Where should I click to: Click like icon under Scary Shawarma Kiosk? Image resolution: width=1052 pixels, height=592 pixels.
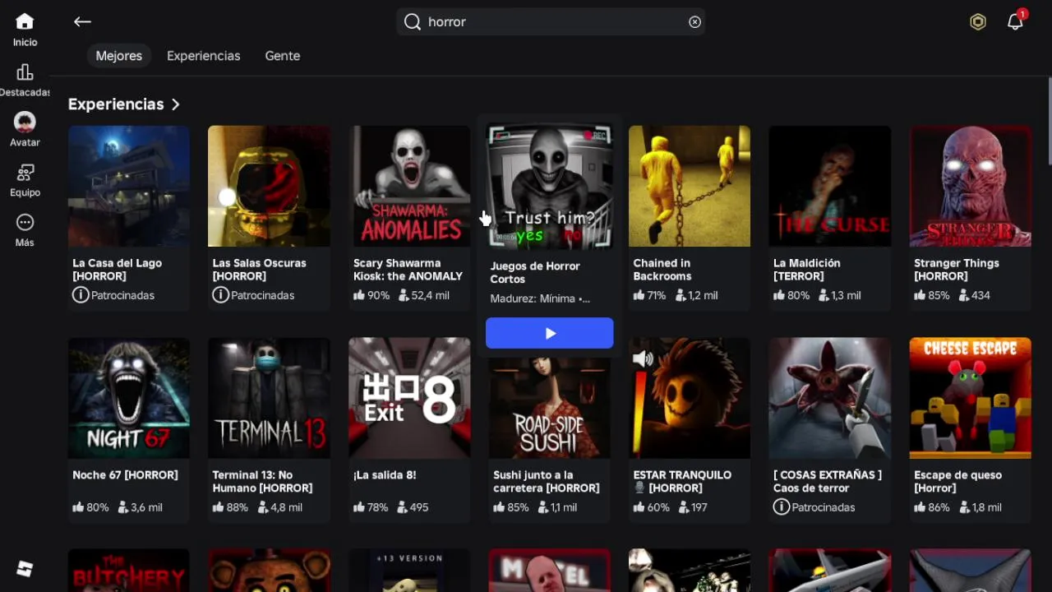click(x=358, y=295)
